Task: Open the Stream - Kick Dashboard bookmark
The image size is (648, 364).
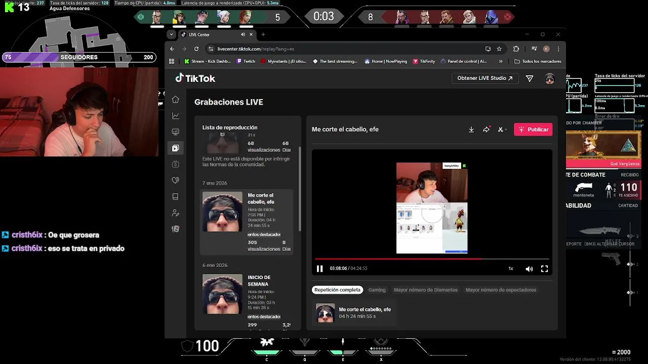Action: click(x=208, y=61)
